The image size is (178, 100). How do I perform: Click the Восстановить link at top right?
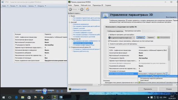(171, 17)
